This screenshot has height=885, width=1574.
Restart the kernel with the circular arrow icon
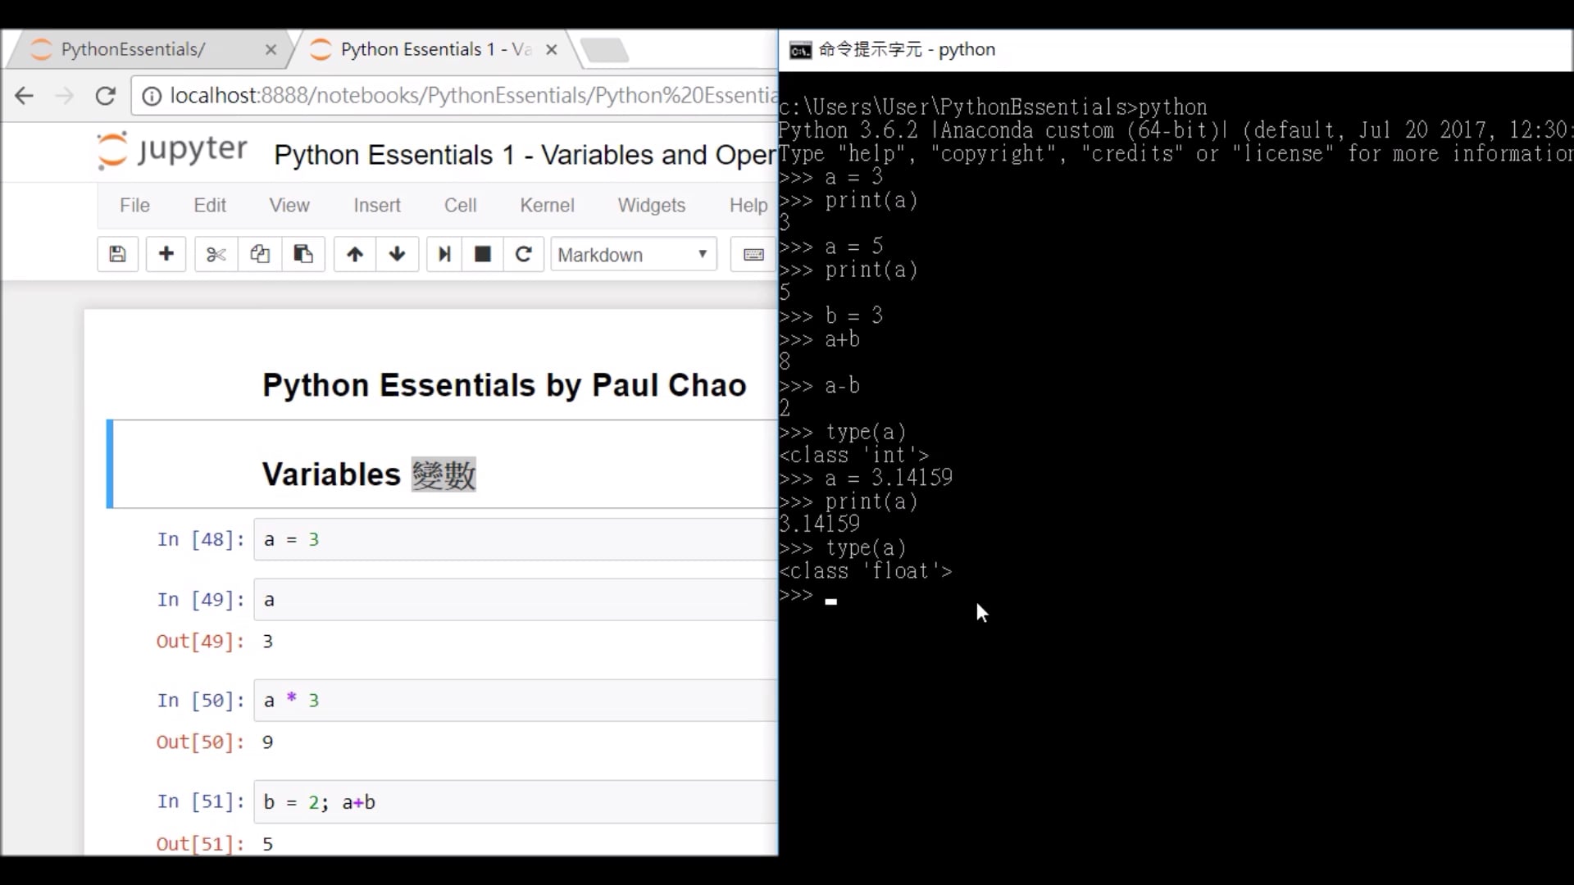pyautogui.click(x=524, y=254)
